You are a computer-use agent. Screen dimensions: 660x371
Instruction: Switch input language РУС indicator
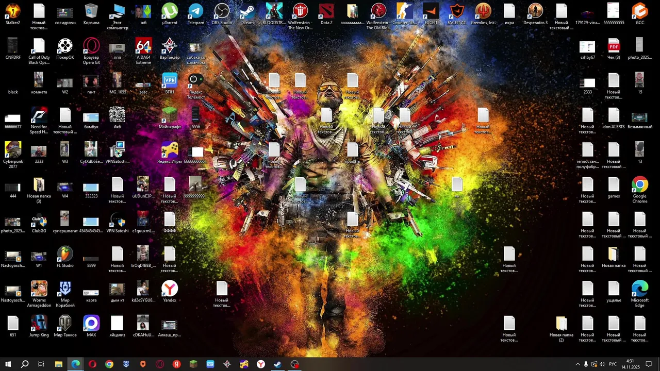pyautogui.click(x=613, y=364)
